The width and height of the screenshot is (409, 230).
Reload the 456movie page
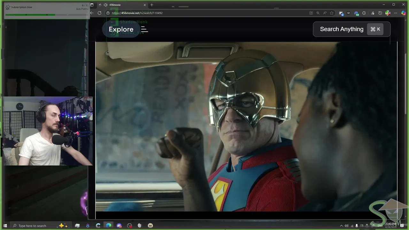pyautogui.click(x=99, y=13)
